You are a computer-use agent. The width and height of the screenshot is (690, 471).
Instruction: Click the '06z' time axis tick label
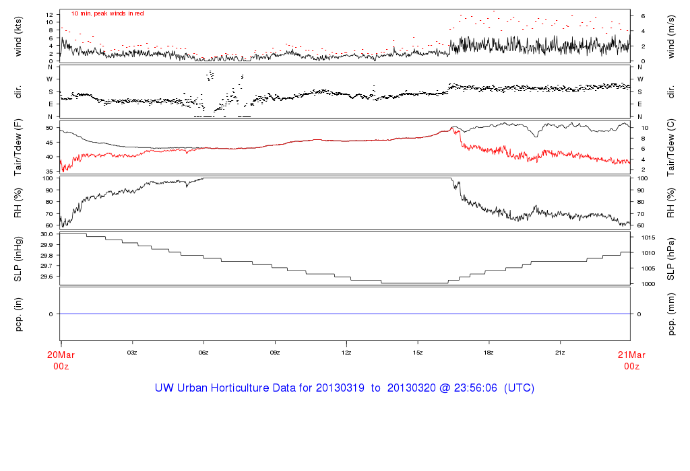(x=203, y=353)
